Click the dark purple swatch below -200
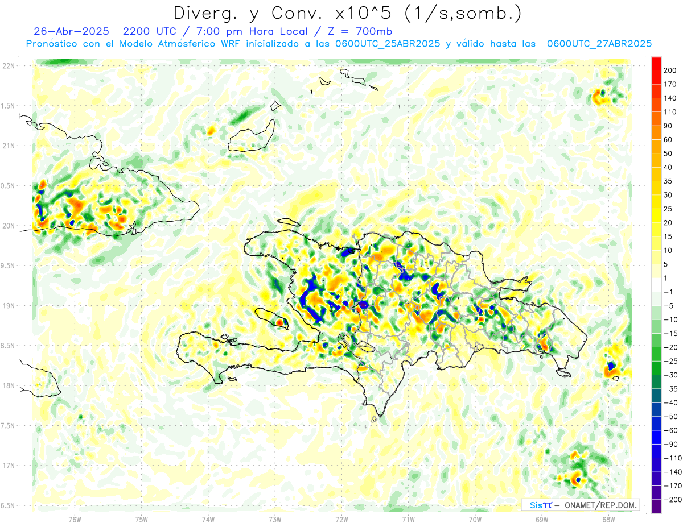 click(656, 507)
